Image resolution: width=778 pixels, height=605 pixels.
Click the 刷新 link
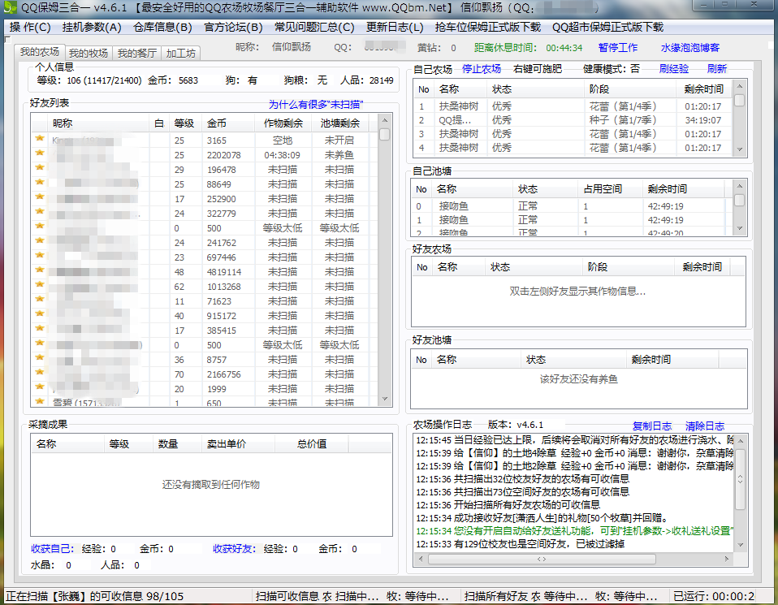point(716,69)
